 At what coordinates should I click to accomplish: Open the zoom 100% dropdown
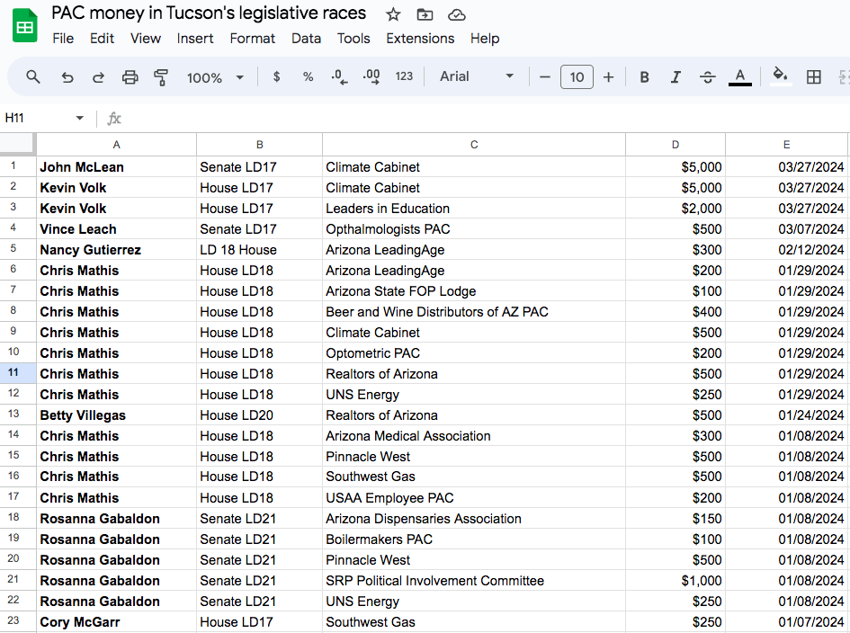click(215, 77)
